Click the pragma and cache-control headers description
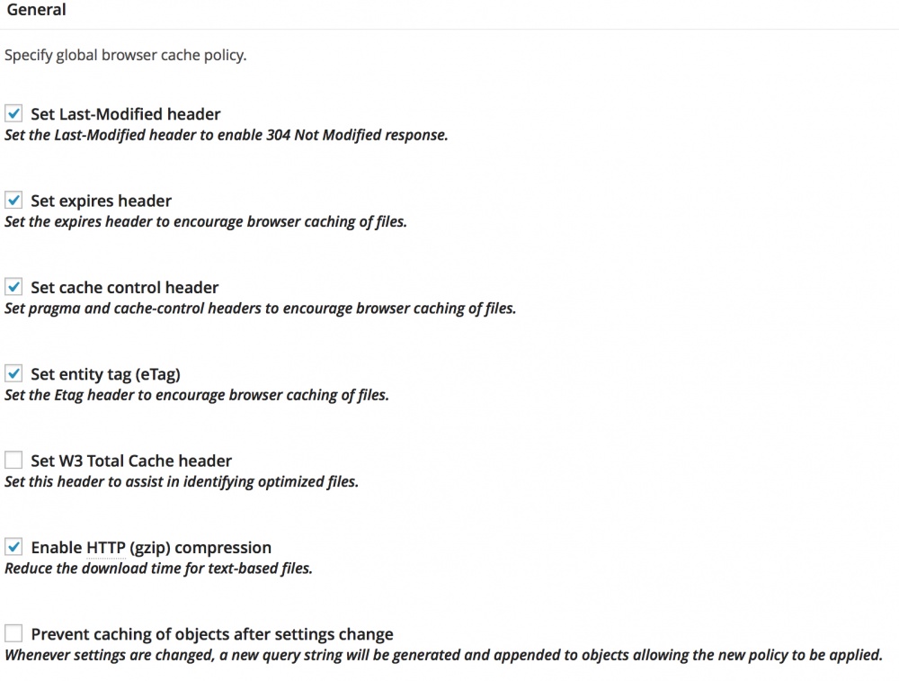Viewport: 899px width, 681px height. point(260,309)
